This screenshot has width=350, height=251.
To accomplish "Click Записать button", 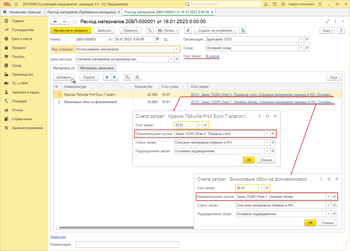I will [x=104, y=30].
